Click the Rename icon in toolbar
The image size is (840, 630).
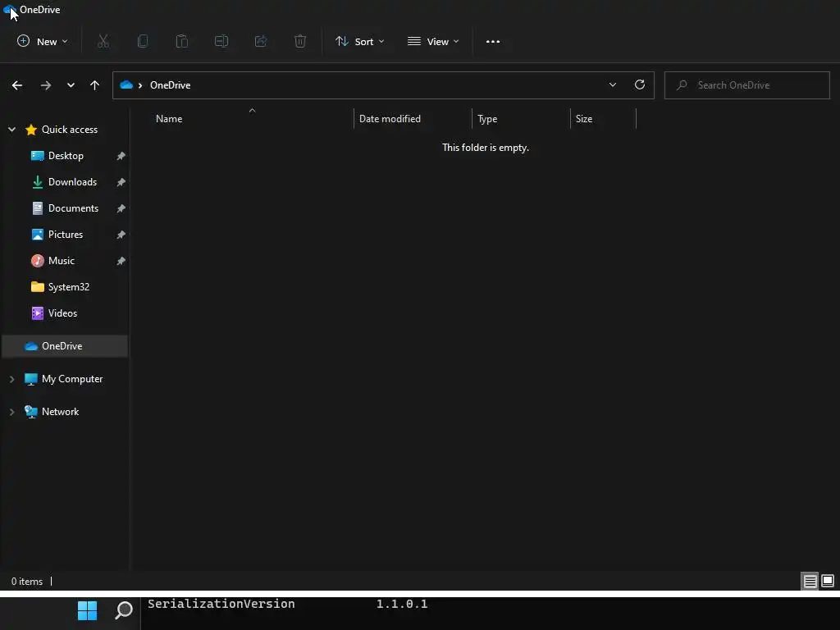221,41
